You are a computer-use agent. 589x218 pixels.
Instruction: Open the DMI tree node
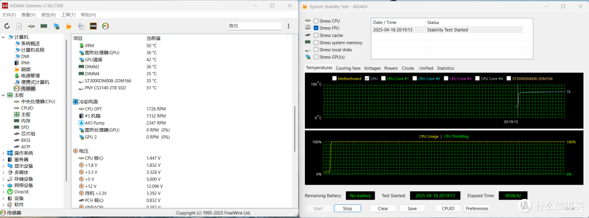[25, 56]
